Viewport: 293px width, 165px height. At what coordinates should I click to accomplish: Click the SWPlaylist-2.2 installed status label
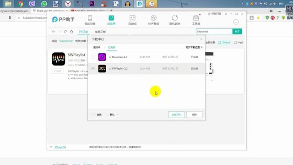point(194,68)
